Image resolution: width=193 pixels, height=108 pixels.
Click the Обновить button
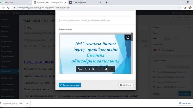coord(185,94)
